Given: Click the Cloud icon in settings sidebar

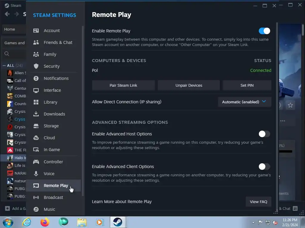Looking at the screenshot, I should coord(36,138).
